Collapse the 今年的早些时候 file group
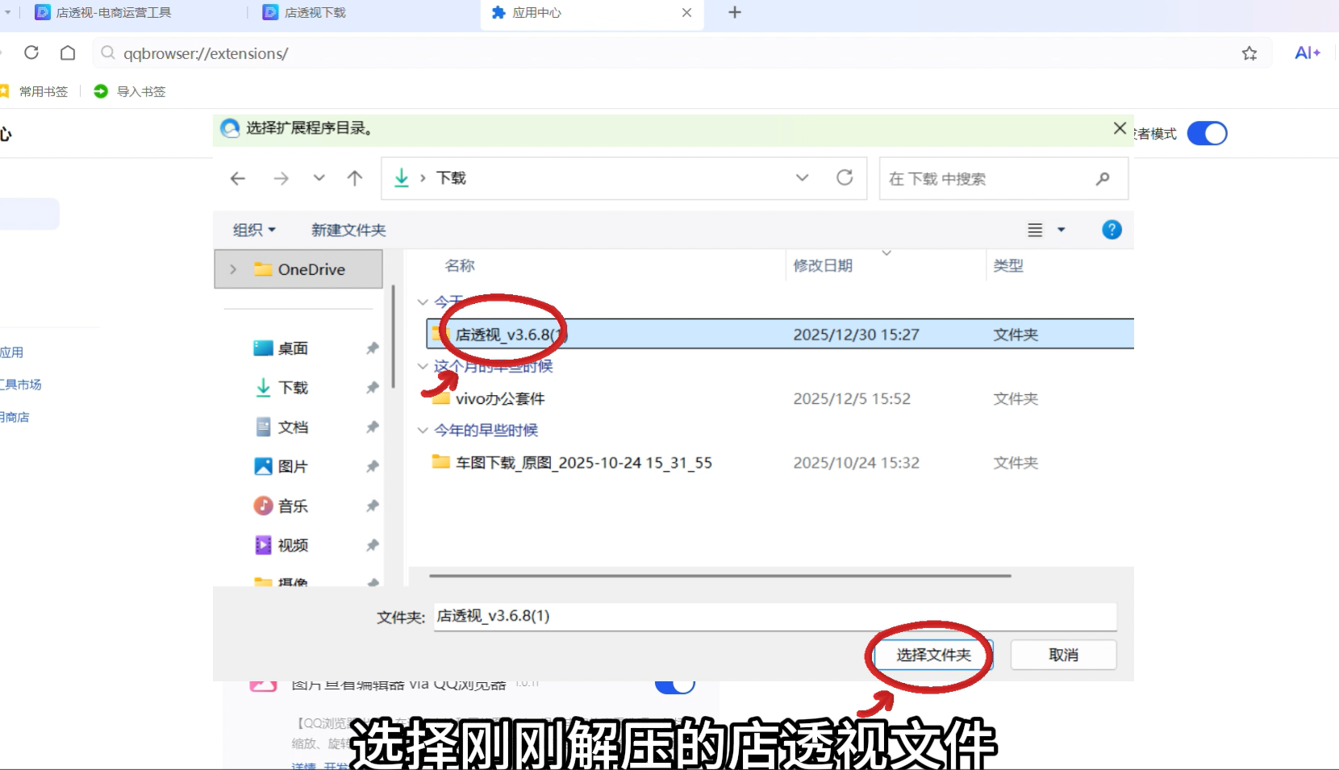This screenshot has width=1339, height=770. [x=423, y=431]
